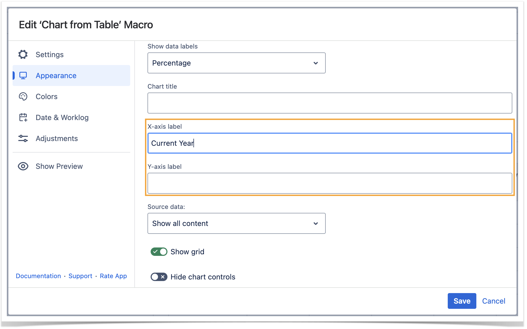
Task: Open the Show all content dropdown
Action: [236, 223]
